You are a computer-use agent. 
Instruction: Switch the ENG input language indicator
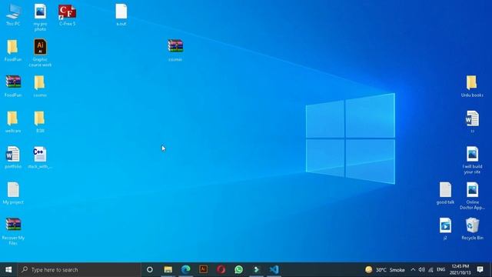pyautogui.click(x=440, y=269)
